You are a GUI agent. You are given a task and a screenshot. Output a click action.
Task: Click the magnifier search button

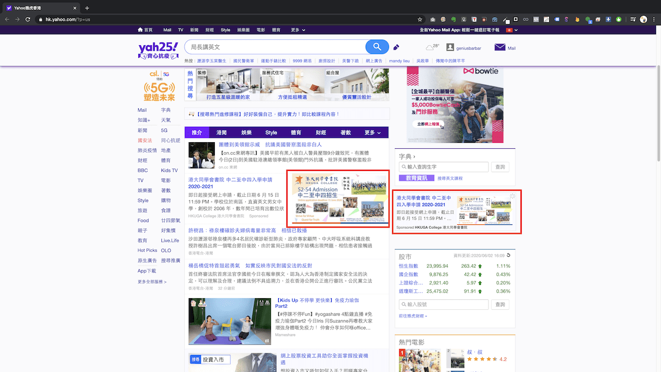[x=377, y=47]
